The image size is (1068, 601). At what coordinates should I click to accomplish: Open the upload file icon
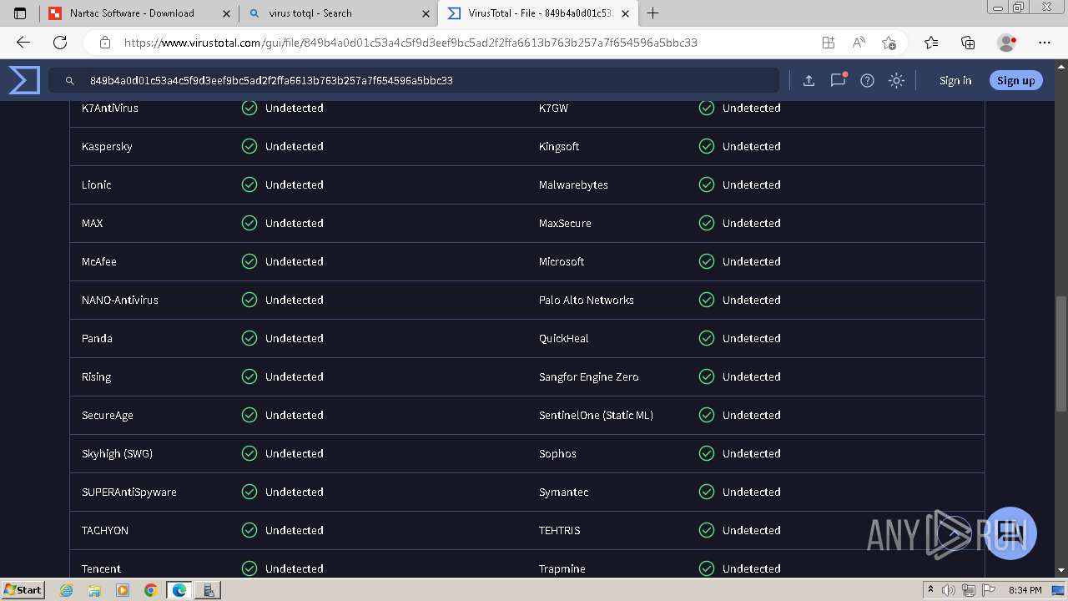point(809,80)
